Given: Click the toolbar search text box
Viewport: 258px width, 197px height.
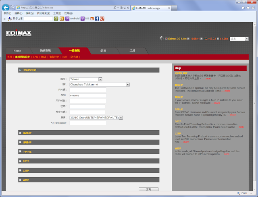Looking at the screenshot, I should (38, 19).
